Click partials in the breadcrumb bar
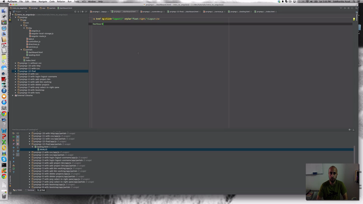 (x=51, y=8)
